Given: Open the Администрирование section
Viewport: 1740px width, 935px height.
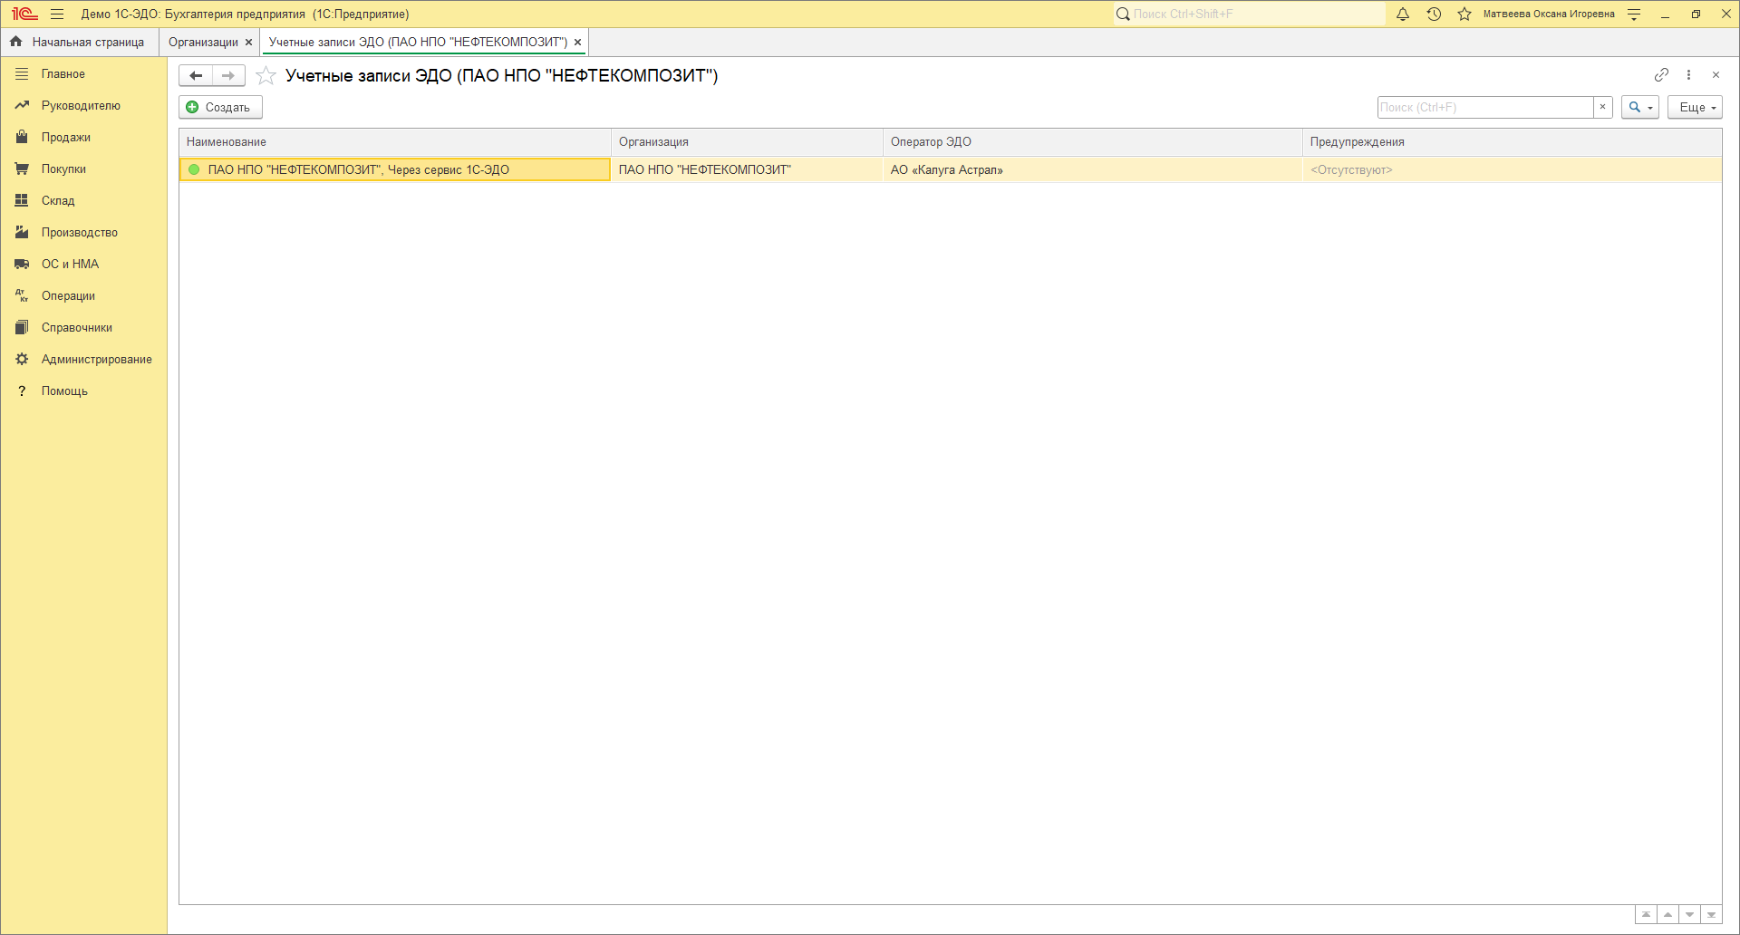Looking at the screenshot, I should (96, 360).
